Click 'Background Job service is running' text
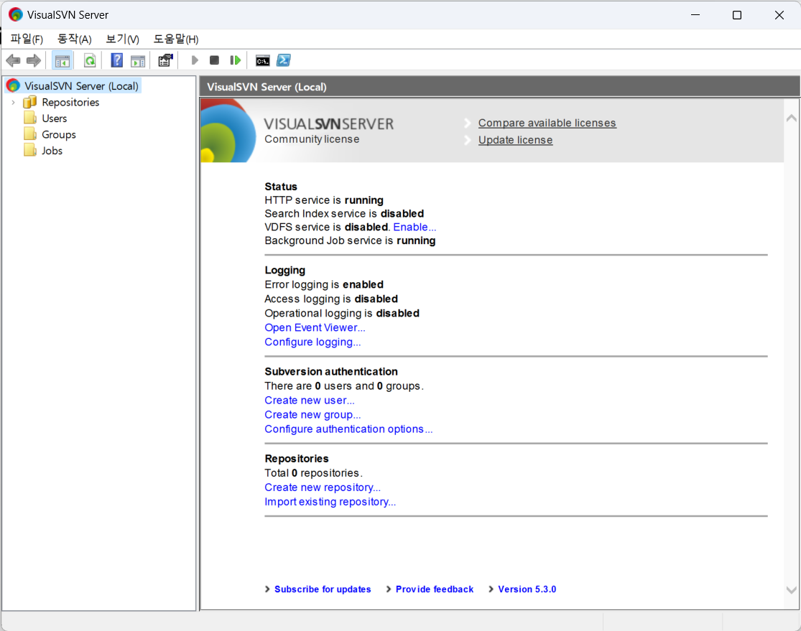This screenshot has width=801, height=631. pos(350,240)
